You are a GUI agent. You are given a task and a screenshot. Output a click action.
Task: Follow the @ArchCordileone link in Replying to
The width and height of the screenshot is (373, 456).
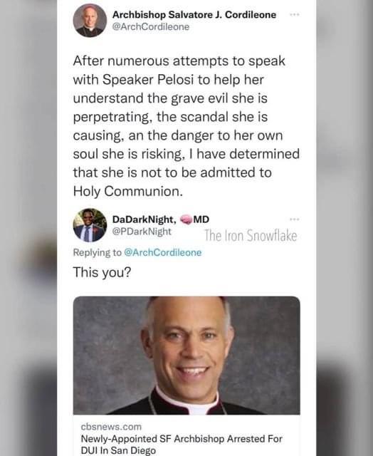click(x=163, y=252)
